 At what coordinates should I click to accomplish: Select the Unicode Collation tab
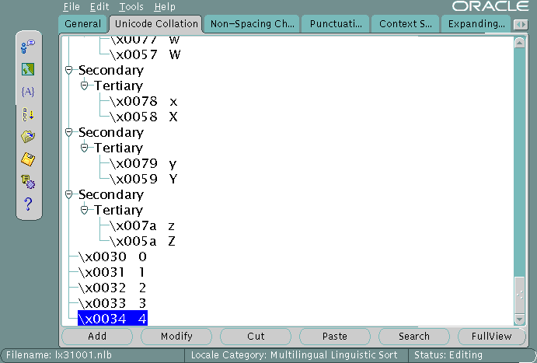156,24
